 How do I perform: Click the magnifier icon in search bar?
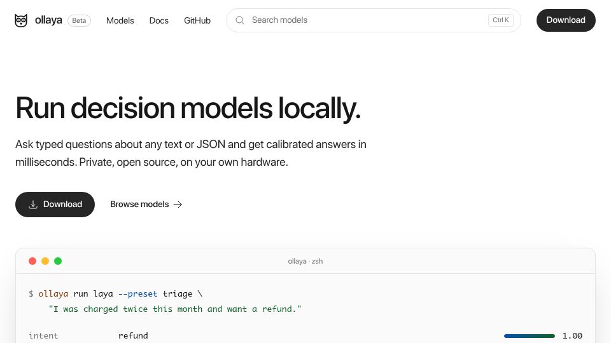click(240, 20)
